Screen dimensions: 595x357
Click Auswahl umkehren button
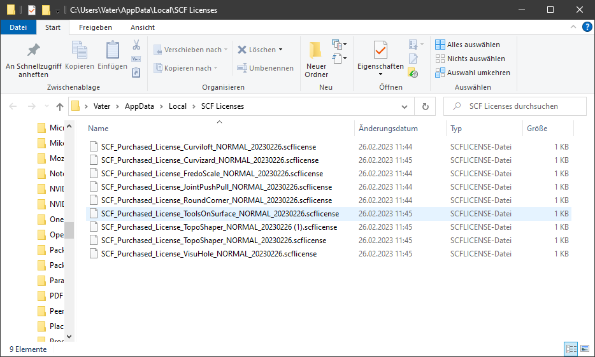(x=473, y=73)
